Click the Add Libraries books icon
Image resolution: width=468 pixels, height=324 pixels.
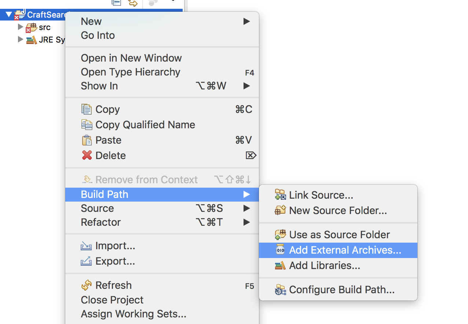click(x=280, y=265)
